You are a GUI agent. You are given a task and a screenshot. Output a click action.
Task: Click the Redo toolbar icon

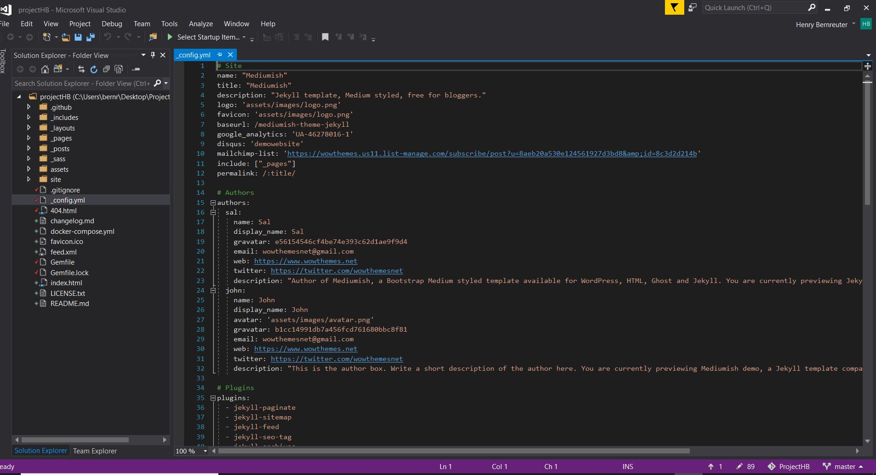tap(128, 37)
